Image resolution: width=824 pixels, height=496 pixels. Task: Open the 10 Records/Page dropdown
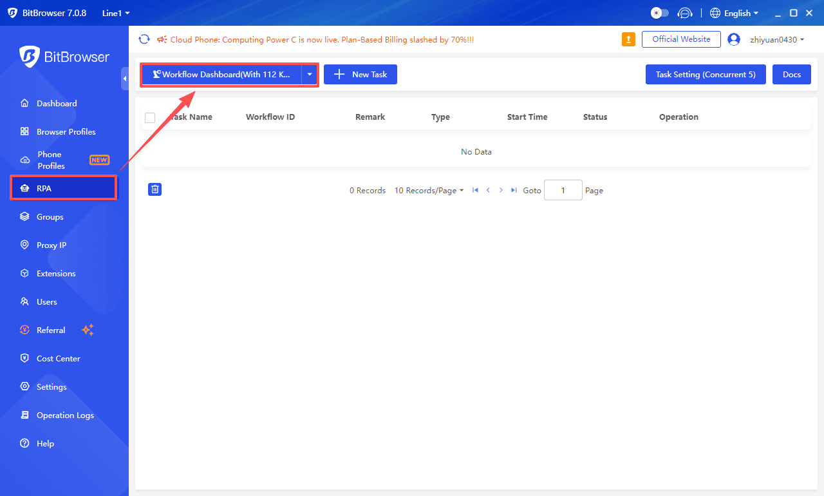pyautogui.click(x=429, y=191)
